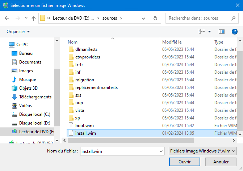Select the sxs folder icon
The height and width of the screenshot is (171, 243).
click(x=71, y=95)
